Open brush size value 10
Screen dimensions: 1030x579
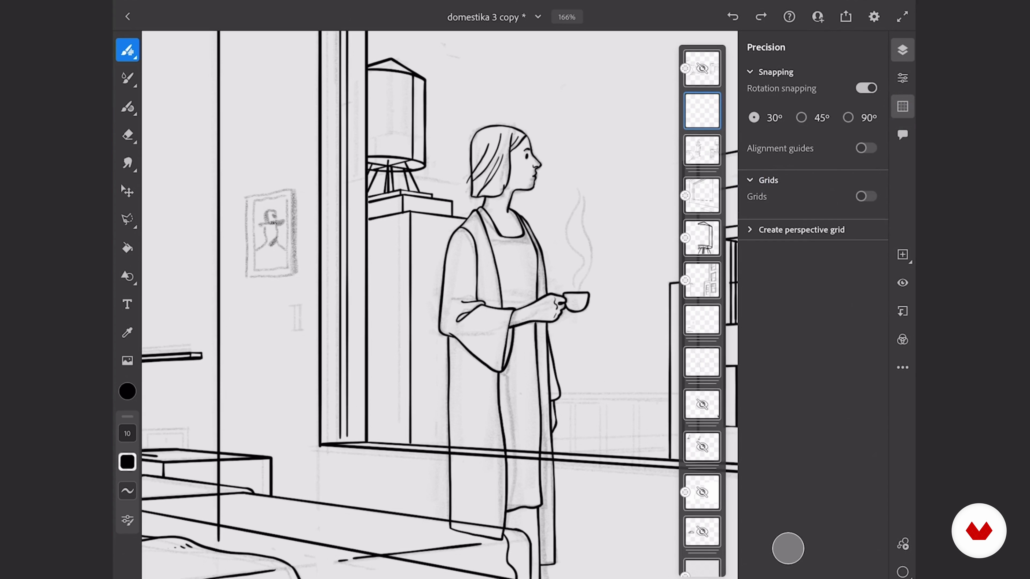coord(127,433)
